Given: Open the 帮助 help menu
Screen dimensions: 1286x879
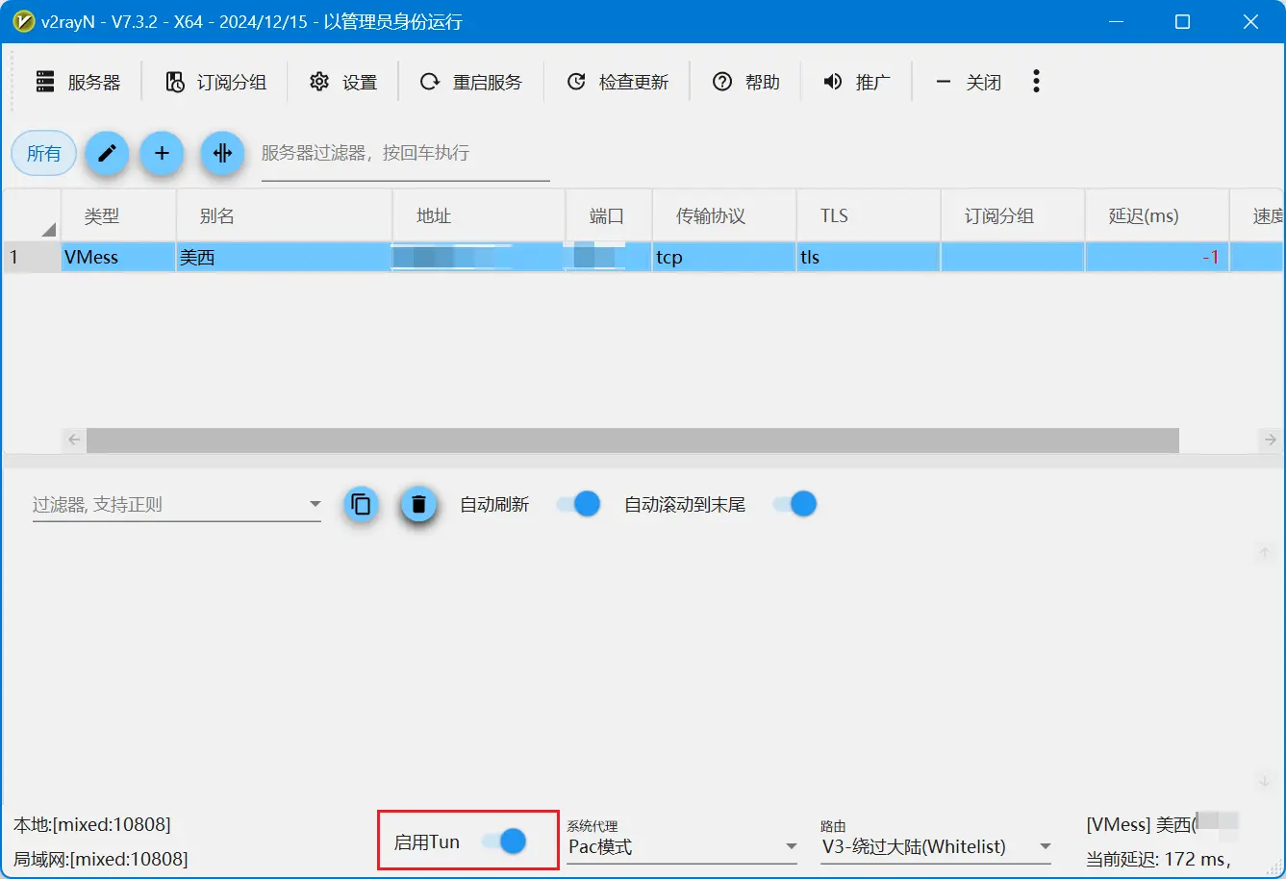Looking at the screenshot, I should [746, 83].
